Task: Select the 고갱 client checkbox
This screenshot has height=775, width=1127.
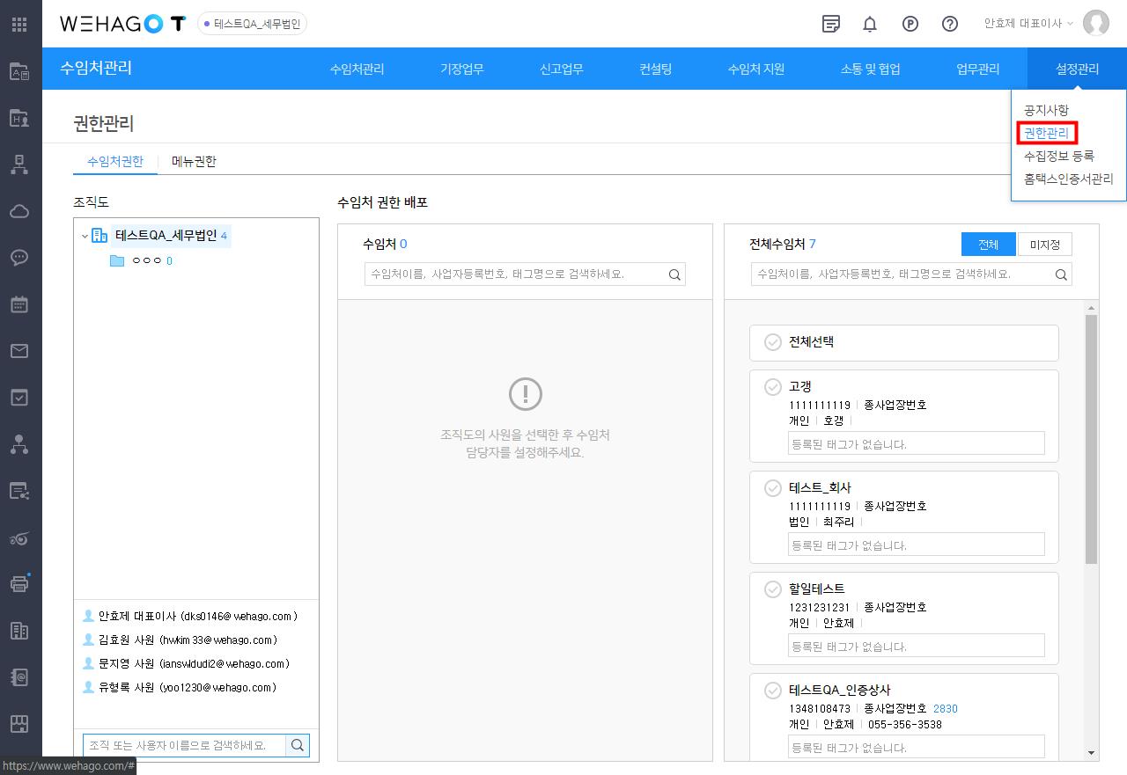Action: pyautogui.click(x=773, y=386)
